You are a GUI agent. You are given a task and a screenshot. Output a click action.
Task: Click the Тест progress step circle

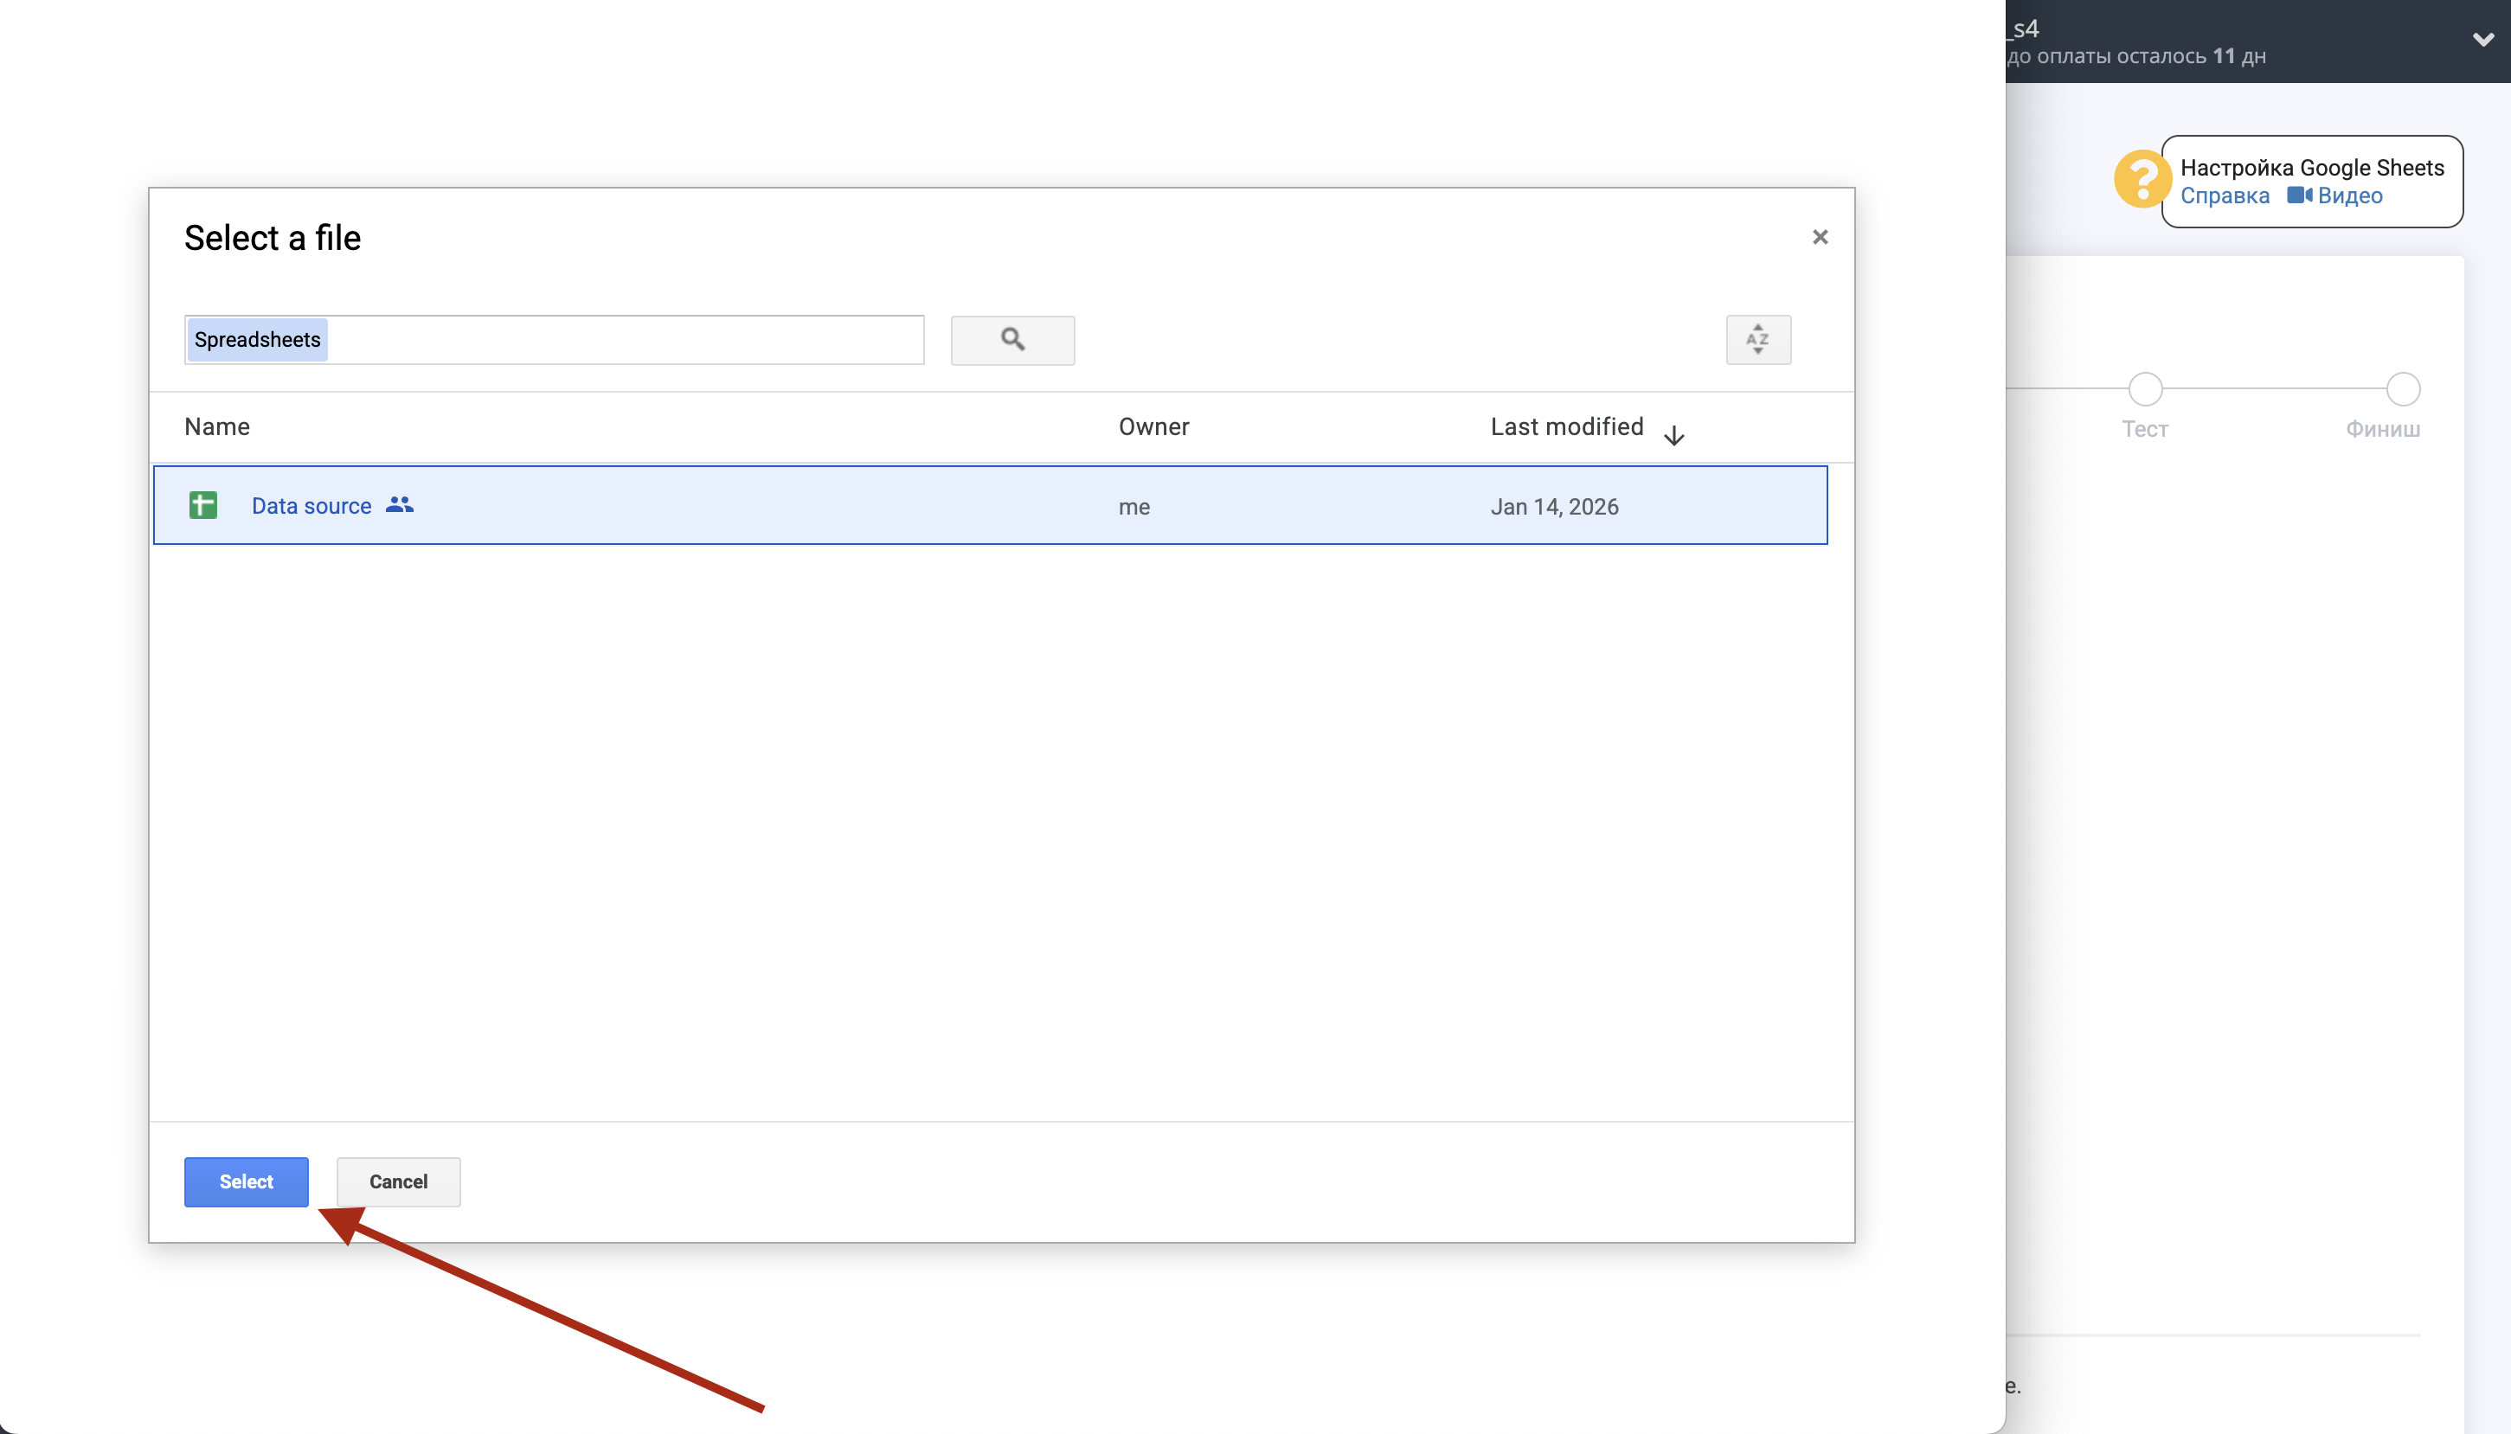[x=2144, y=390]
